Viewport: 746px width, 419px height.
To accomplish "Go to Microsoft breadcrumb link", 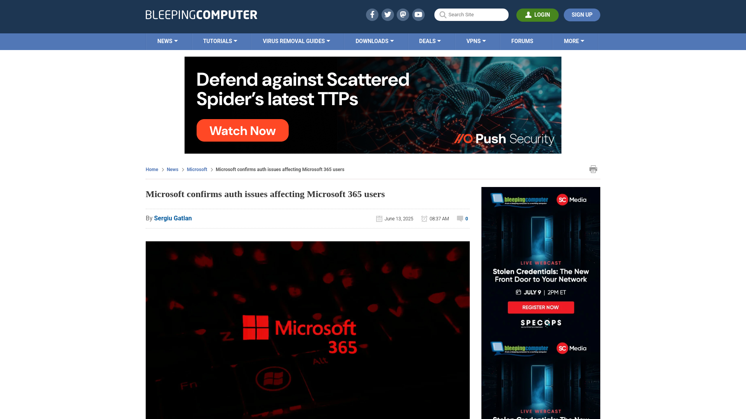I will 197,170.
